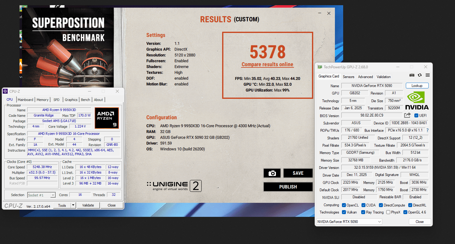
Task: Click the CPU-Z title bar app icon
Action: pos(5,91)
